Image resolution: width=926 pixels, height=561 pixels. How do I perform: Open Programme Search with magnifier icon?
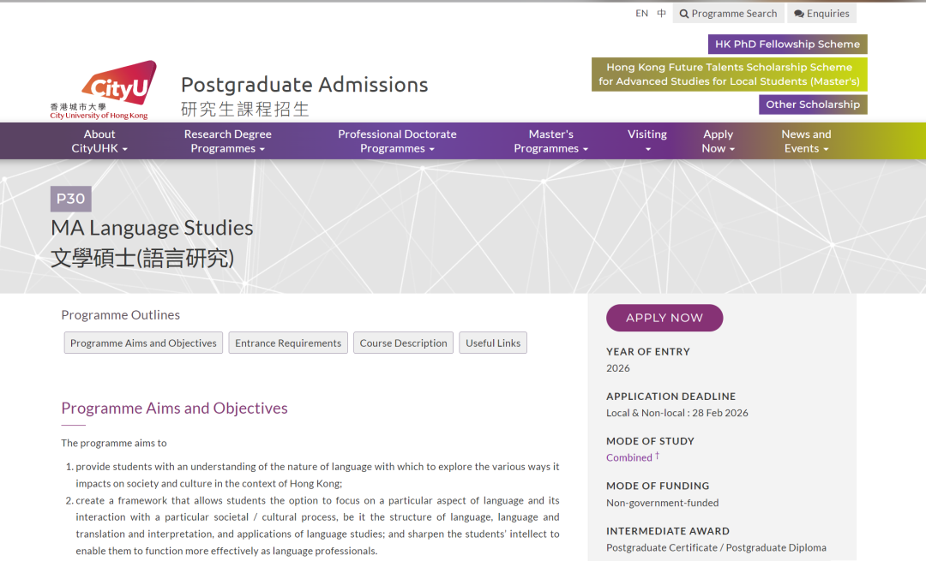click(728, 14)
